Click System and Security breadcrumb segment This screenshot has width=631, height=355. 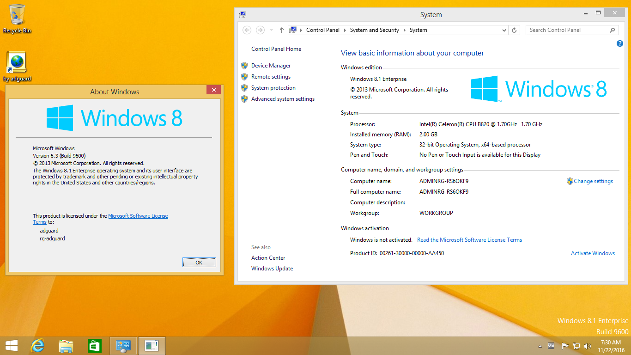click(x=375, y=30)
